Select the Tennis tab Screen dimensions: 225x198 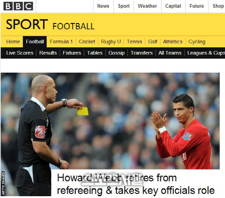[135, 41]
